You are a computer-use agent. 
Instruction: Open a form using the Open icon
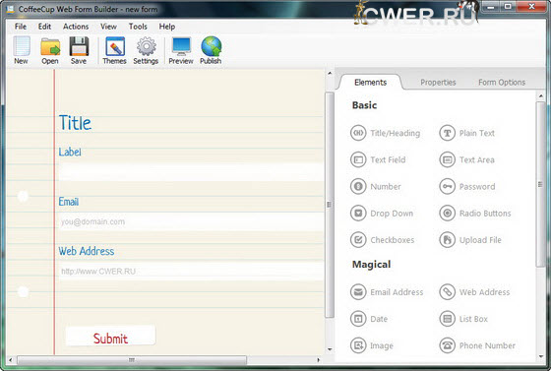click(50, 50)
